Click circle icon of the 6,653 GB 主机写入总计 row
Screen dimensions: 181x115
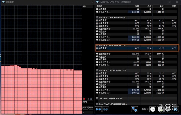[x=97, y=12]
